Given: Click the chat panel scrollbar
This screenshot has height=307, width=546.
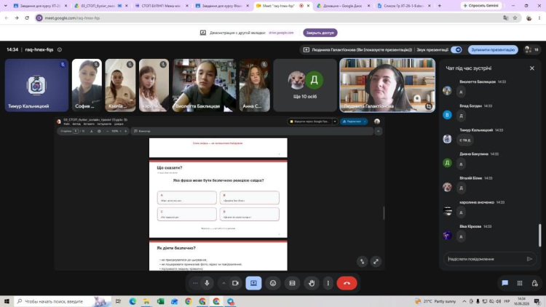Looking at the screenshot, I should [540, 235].
